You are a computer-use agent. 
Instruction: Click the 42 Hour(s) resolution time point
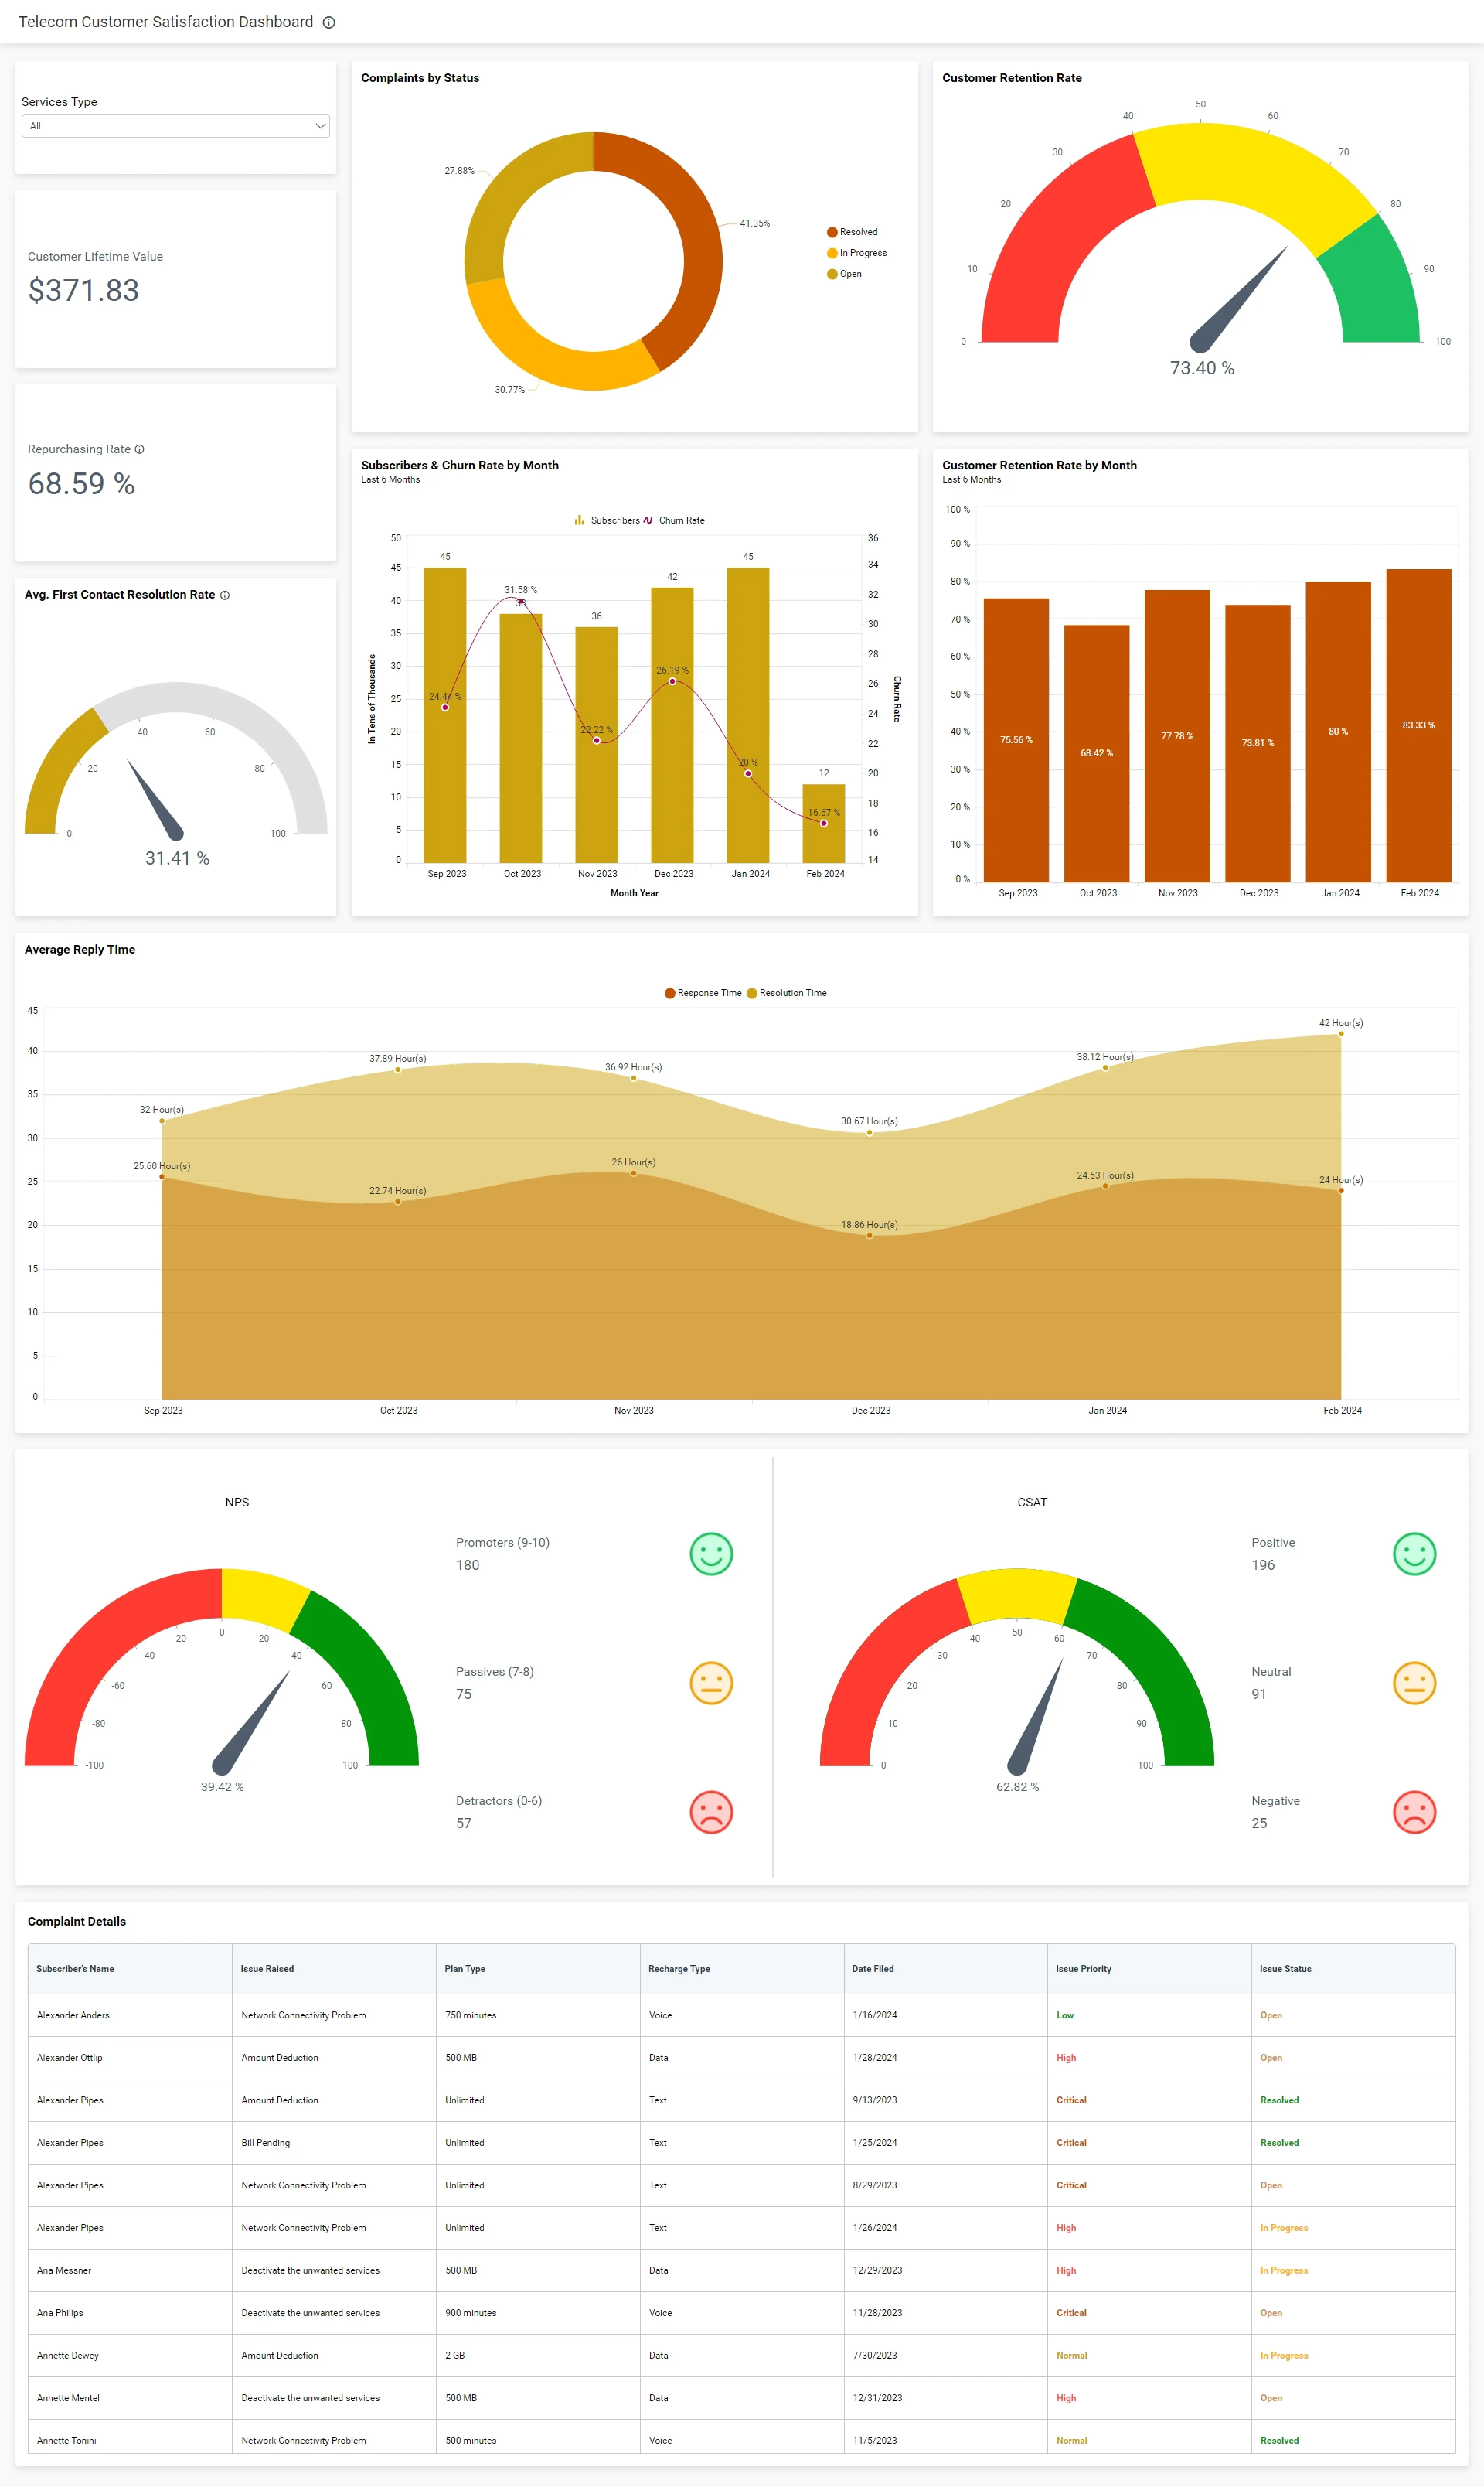pyautogui.click(x=1341, y=1034)
